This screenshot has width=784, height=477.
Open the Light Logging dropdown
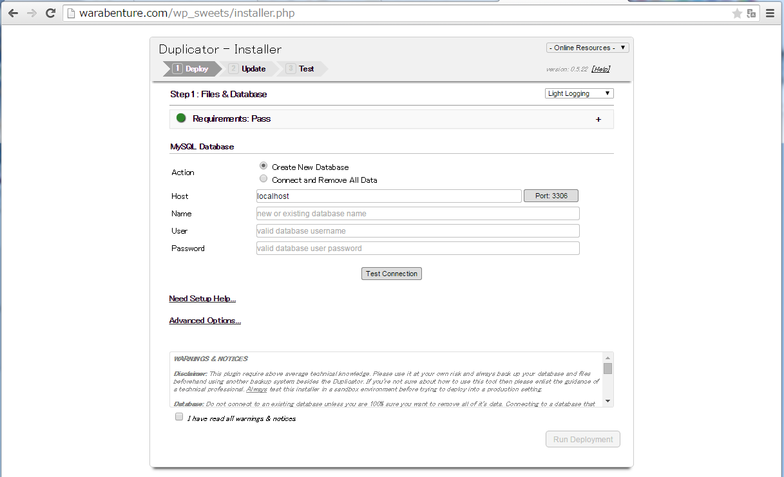click(x=579, y=93)
